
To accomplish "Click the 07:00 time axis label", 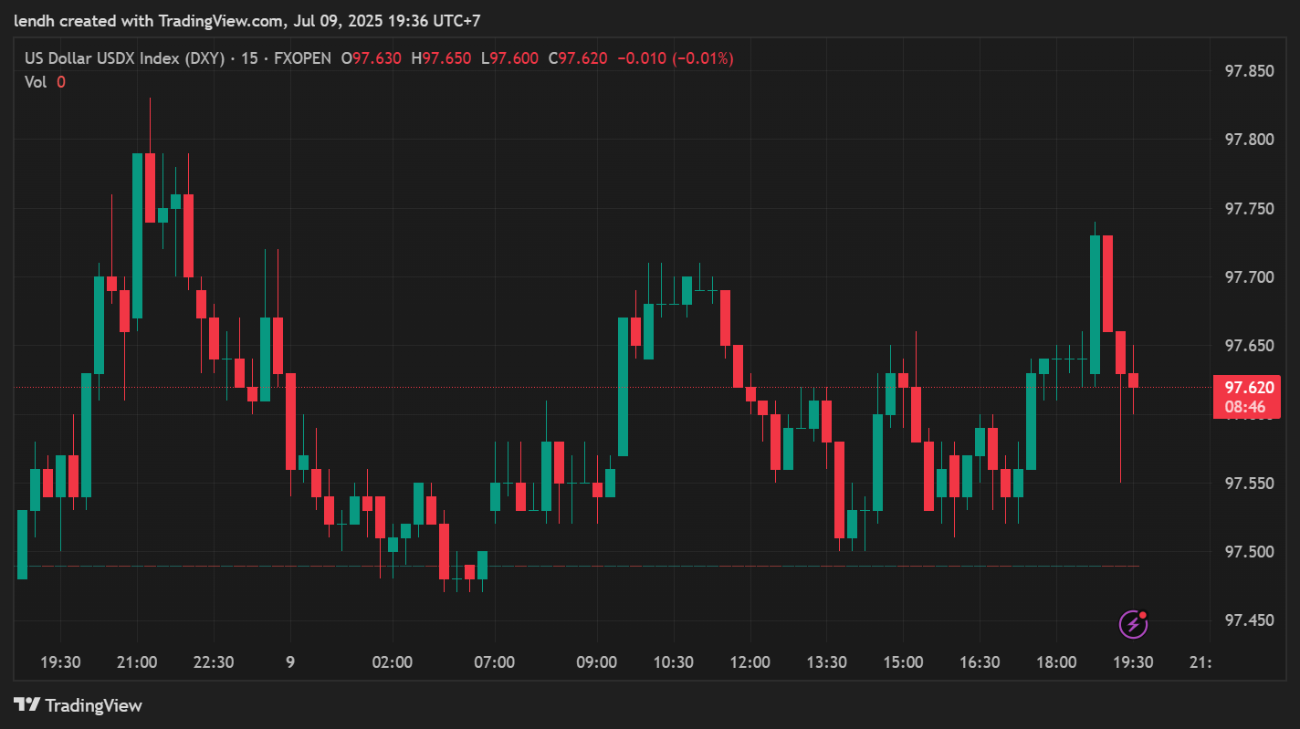I will 495,662.
